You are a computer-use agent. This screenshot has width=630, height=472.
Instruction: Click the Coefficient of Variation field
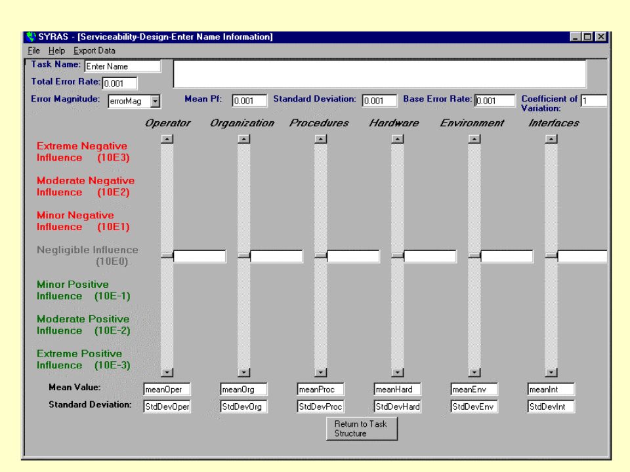pyautogui.click(x=594, y=101)
